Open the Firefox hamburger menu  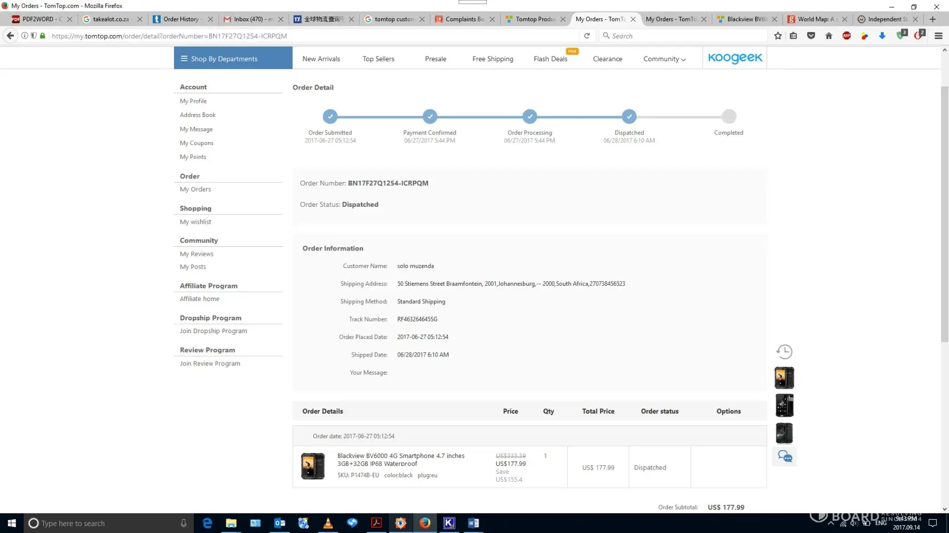pos(938,36)
